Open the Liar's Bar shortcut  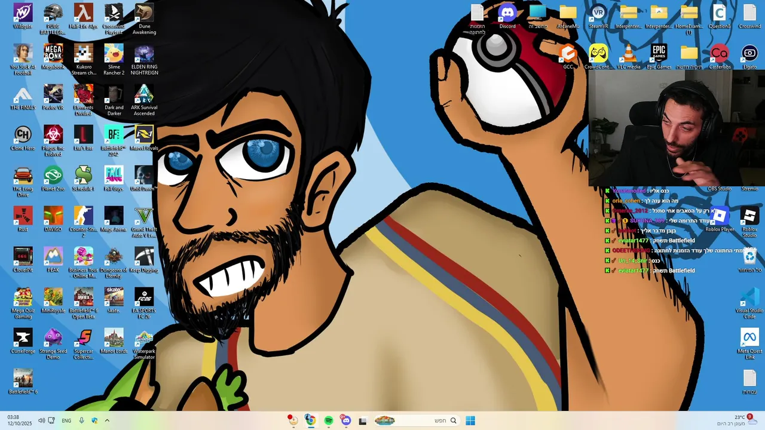tap(84, 138)
